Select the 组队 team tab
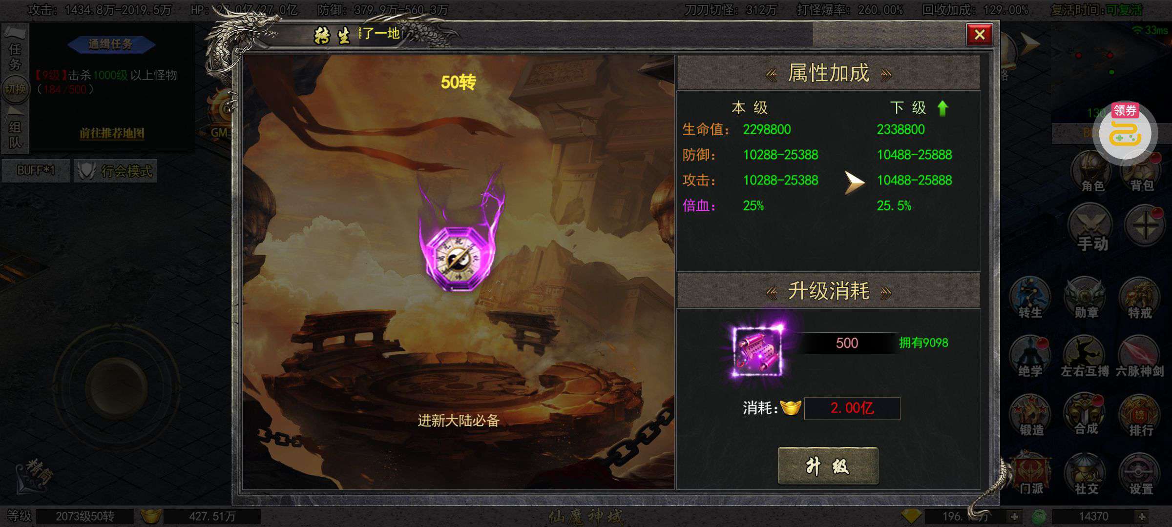Image resolution: width=1172 pixels, height=527 pixels. click(x=15, y=134)
